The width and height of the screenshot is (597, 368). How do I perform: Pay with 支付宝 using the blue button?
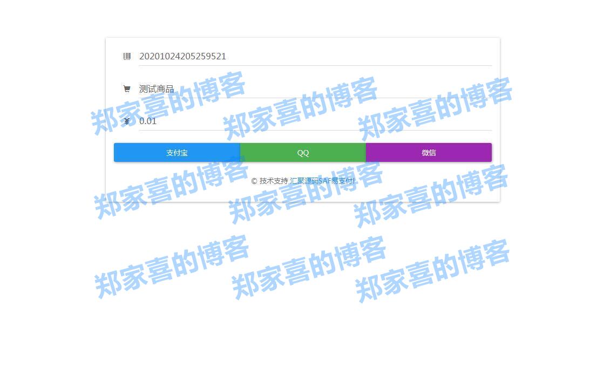177,152
